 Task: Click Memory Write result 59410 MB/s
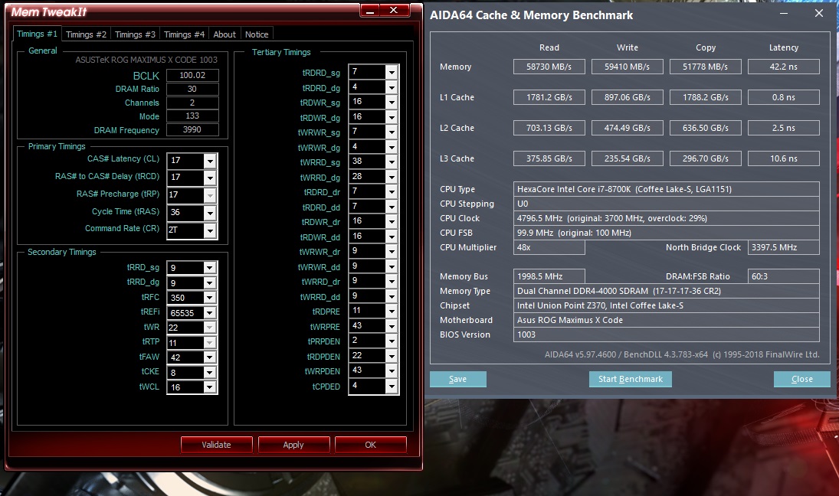pos(627,67)
